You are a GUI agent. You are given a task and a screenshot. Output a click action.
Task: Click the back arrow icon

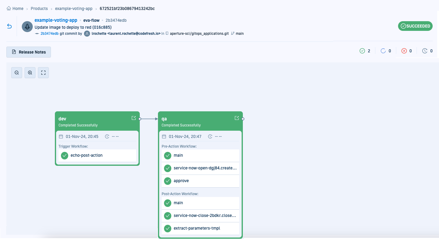(9, 26)
